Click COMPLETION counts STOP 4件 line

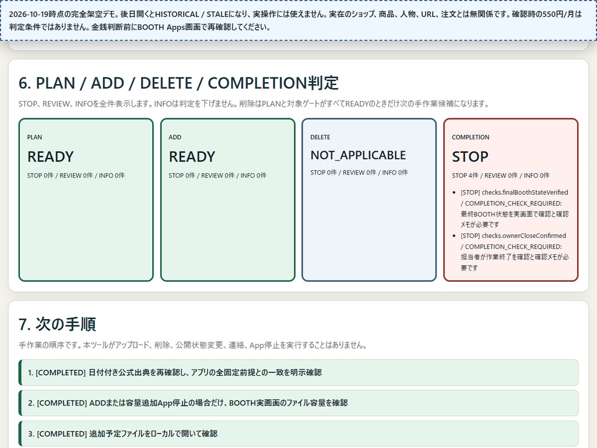tap(501, 175)
